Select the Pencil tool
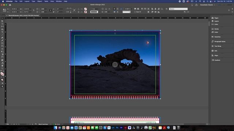Screen dimensions: 234x131 2,40
